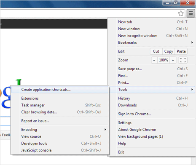Click the 100% zoom level display
The width and height of the screenshot is (196, 165).
(164, 60)
